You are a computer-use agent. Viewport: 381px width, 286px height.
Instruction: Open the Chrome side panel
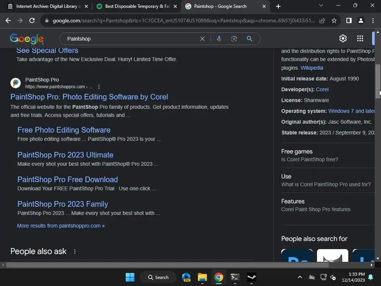click(x=349, y=21)
